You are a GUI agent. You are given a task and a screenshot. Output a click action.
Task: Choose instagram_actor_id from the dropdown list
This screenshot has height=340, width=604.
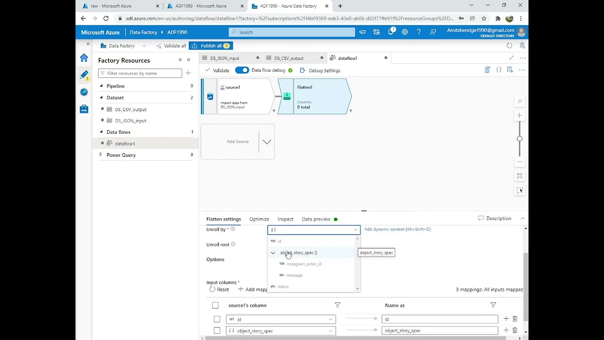(304, 264)
